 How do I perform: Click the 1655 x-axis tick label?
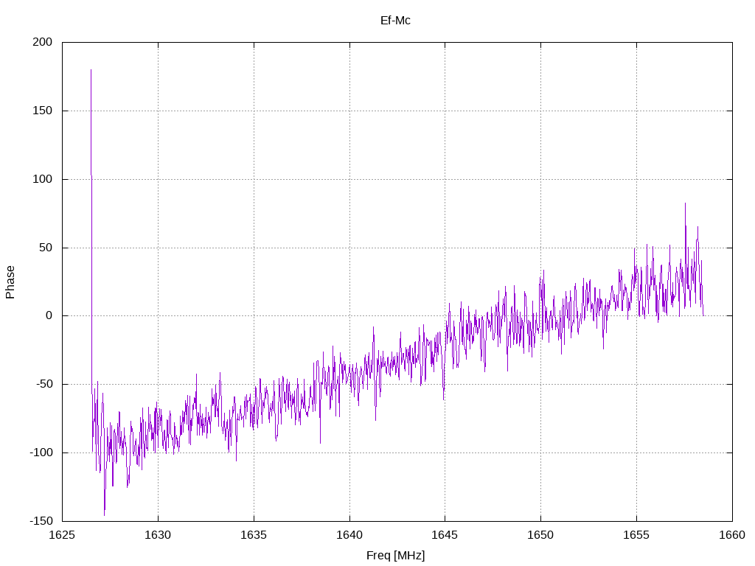[636, 535]
